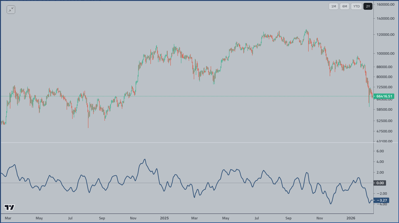Screen dimensions: 399x223
Task: Click the collapse chart arrows icon
Action: [x=11, y=10]
